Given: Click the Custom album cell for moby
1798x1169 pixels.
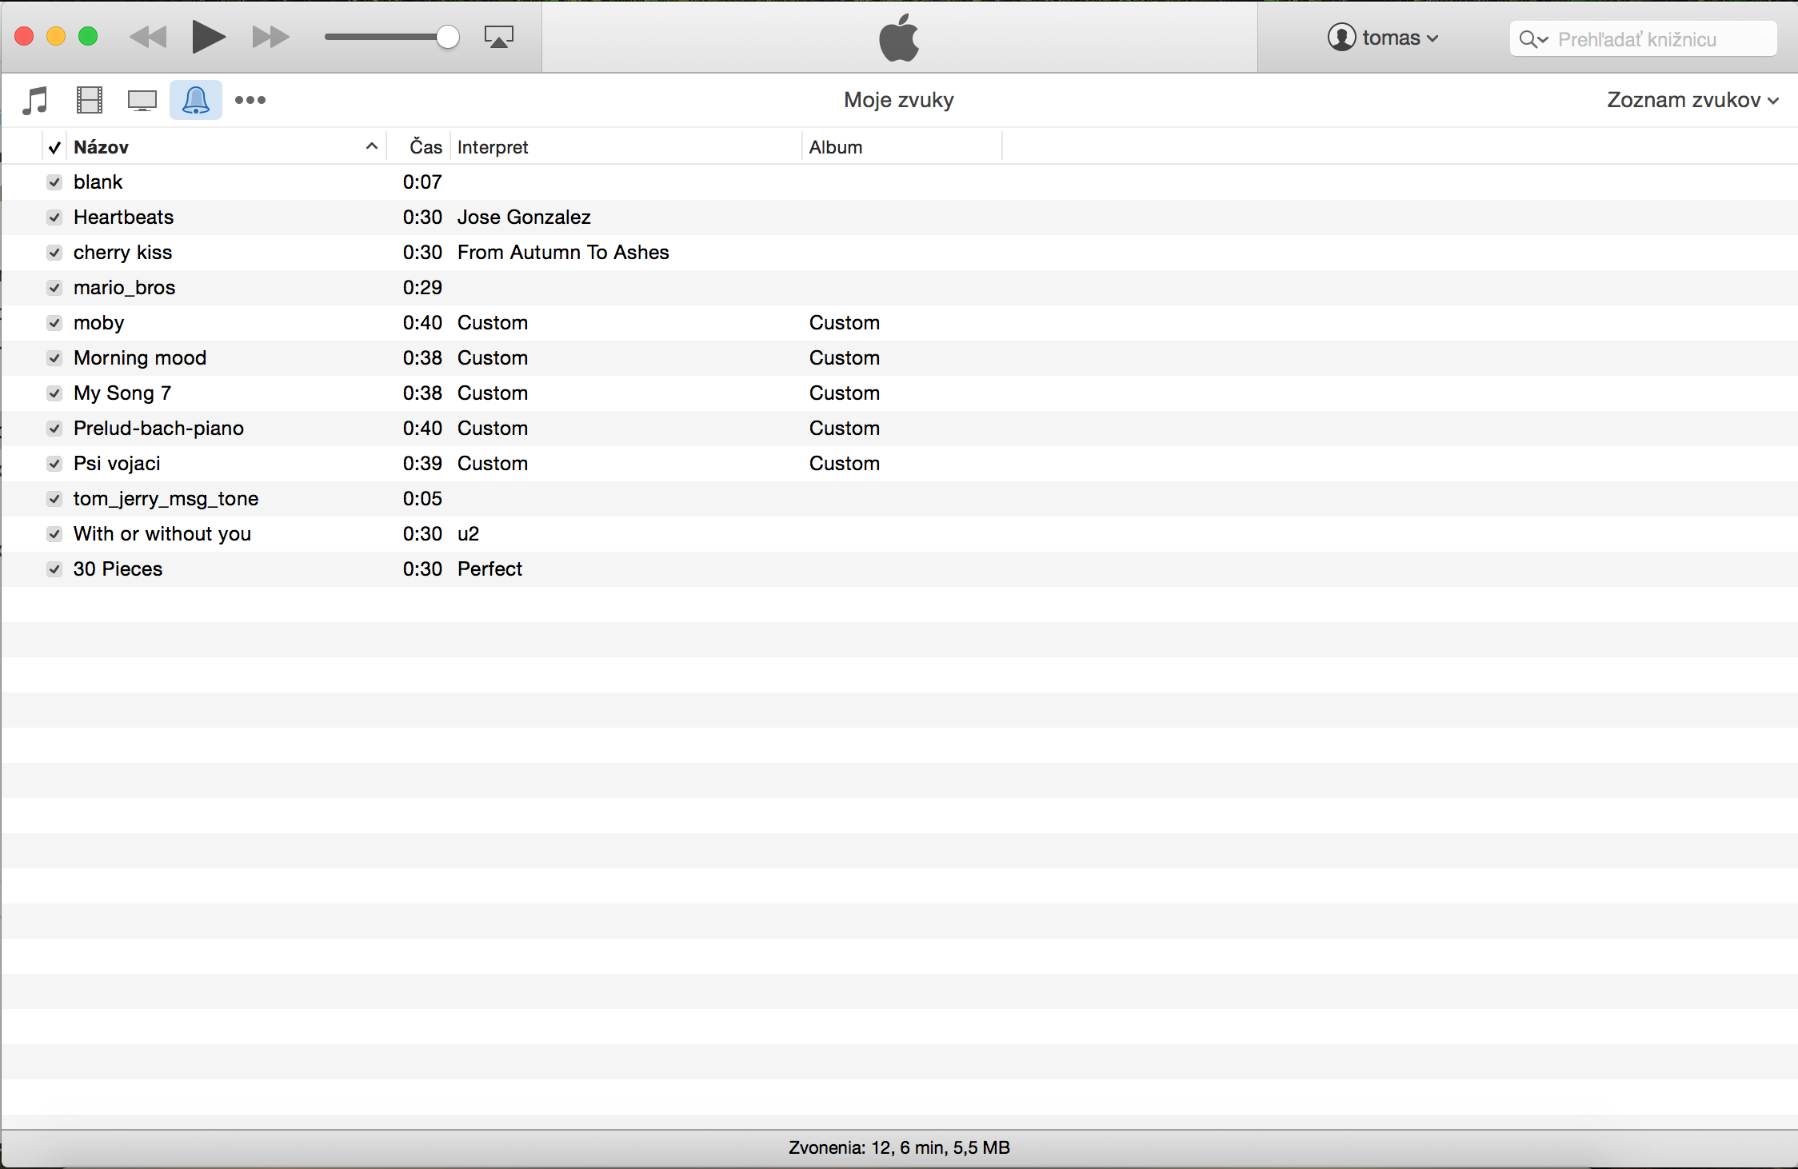Looking at the screenshot, I should pos(845,323).
